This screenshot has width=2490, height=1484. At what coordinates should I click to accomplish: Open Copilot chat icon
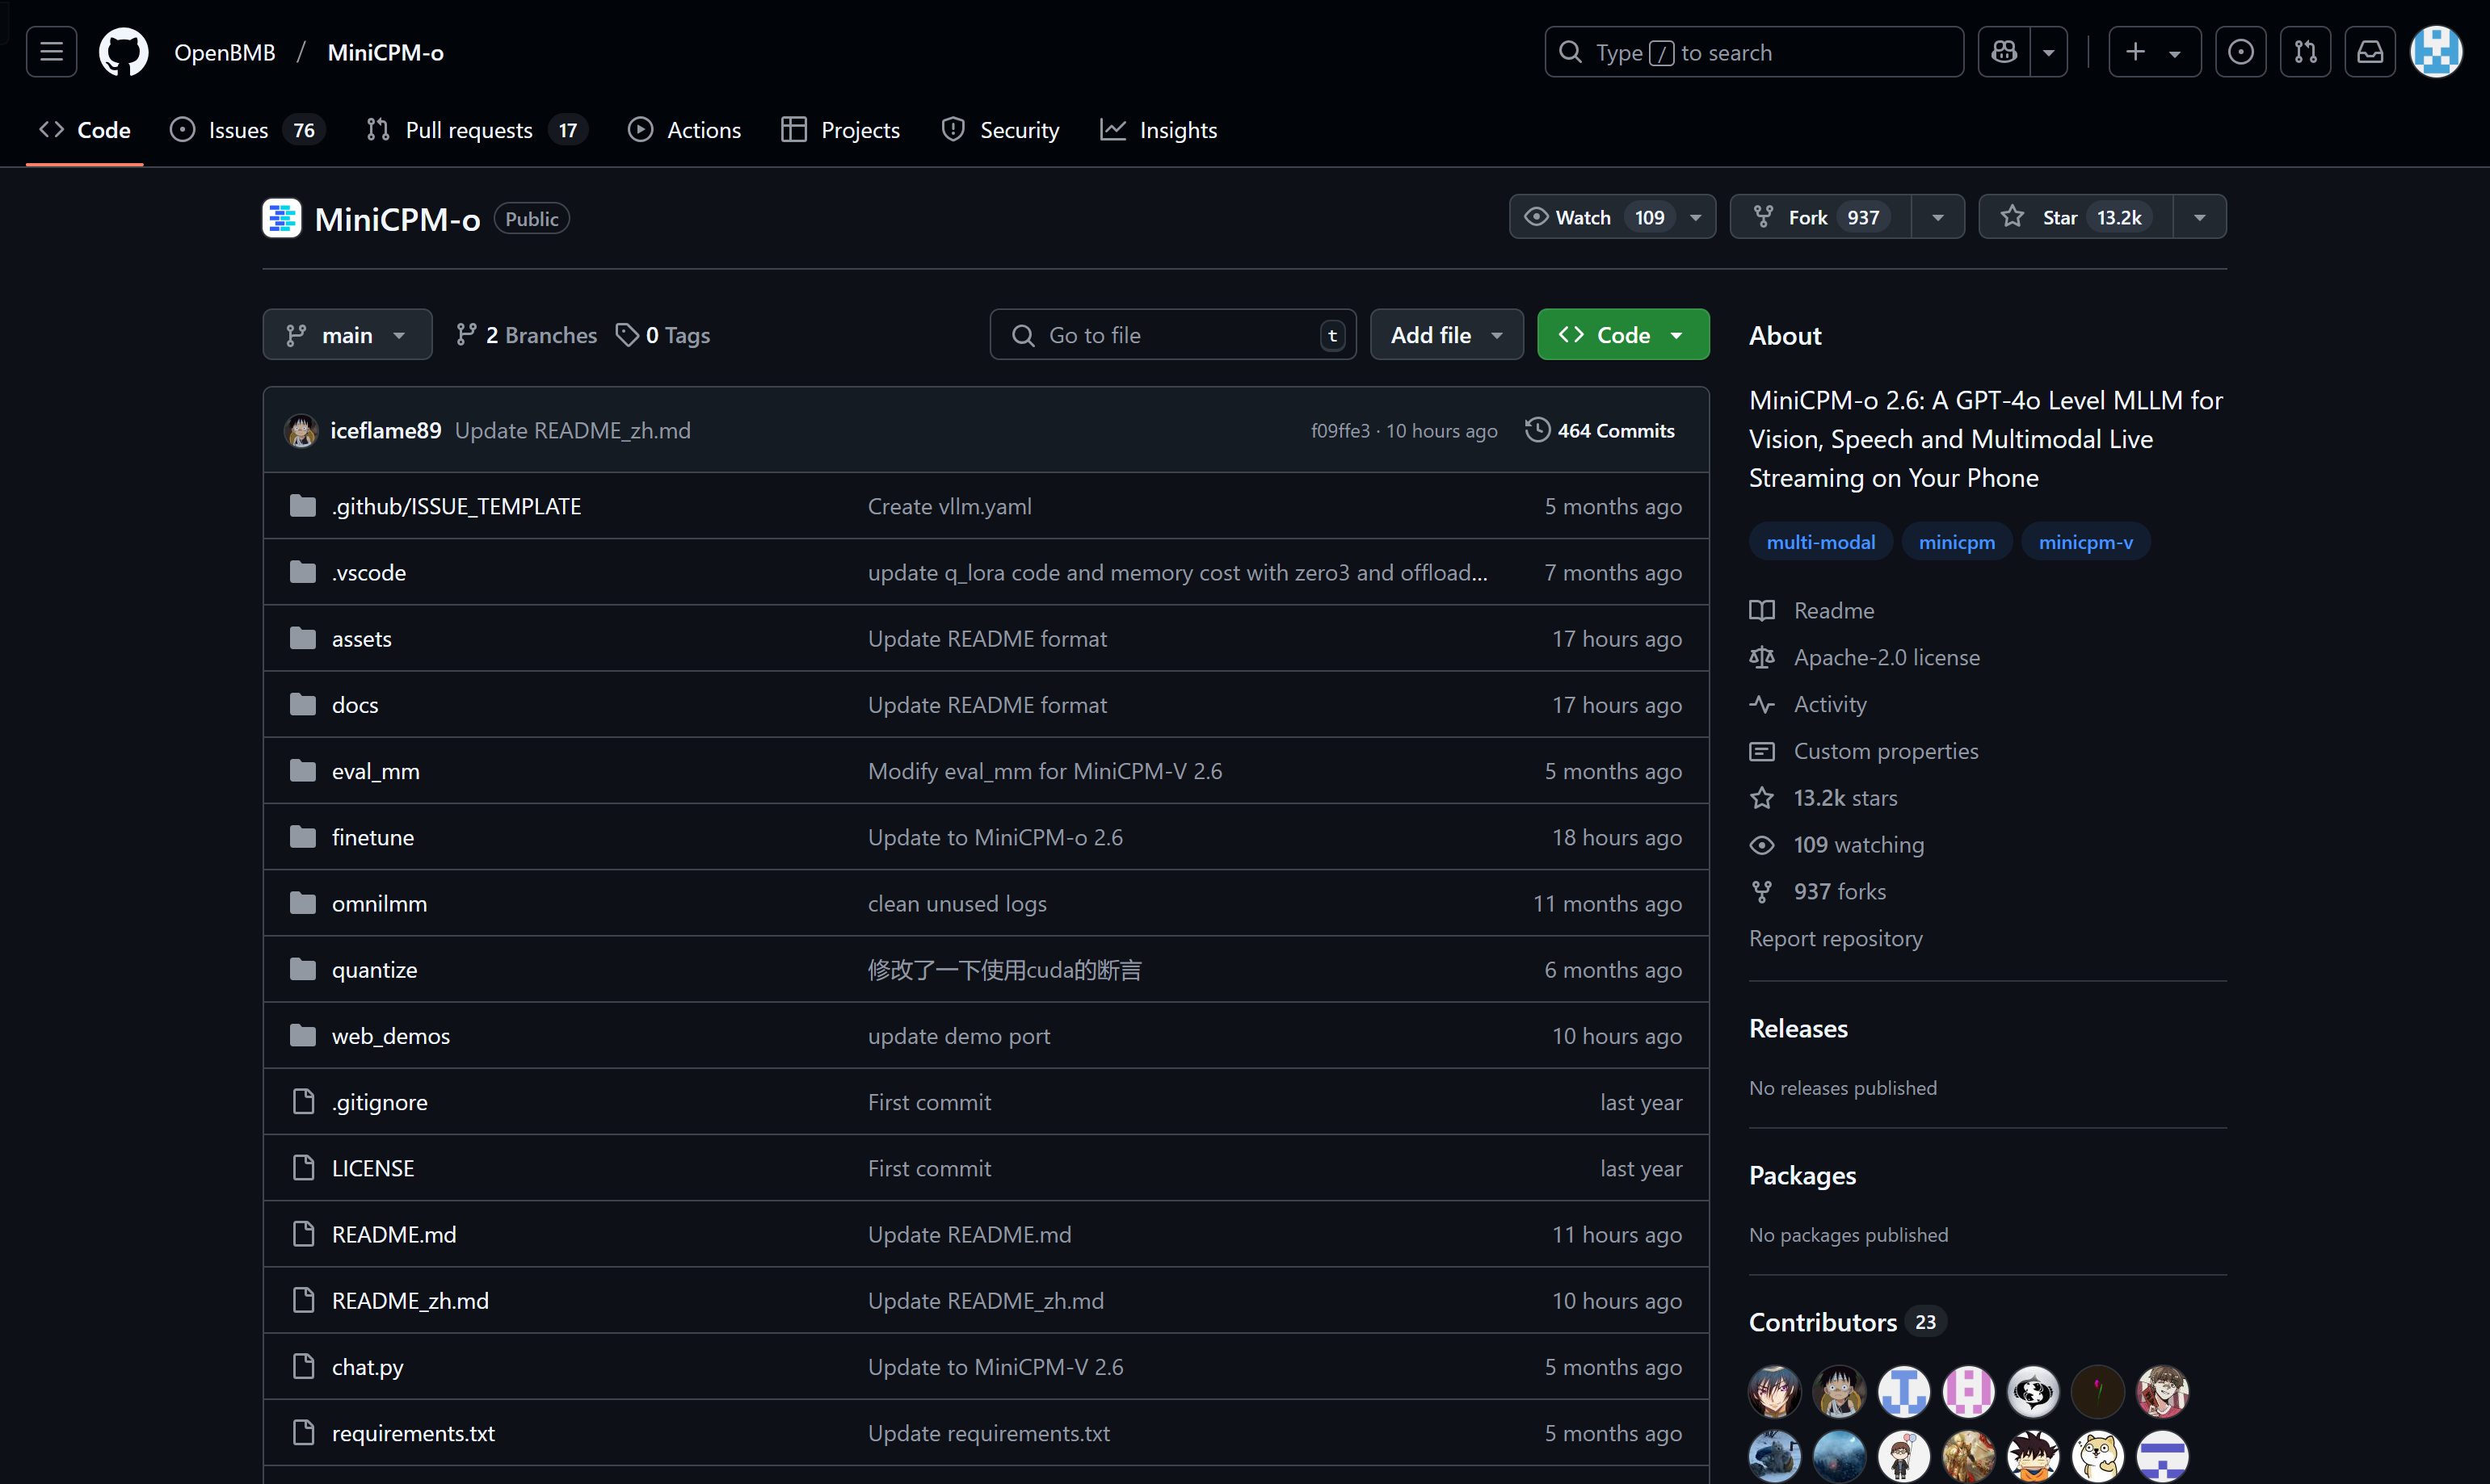tap(2004, 52)
